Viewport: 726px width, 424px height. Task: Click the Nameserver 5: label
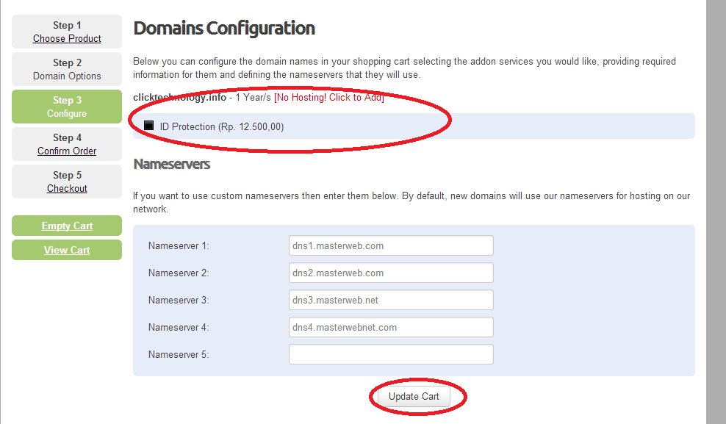[x=179, y=355]
